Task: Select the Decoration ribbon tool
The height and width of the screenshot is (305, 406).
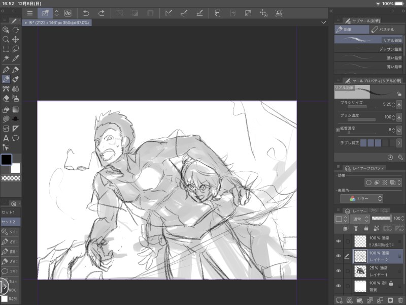Action: (x=6, y=88)
